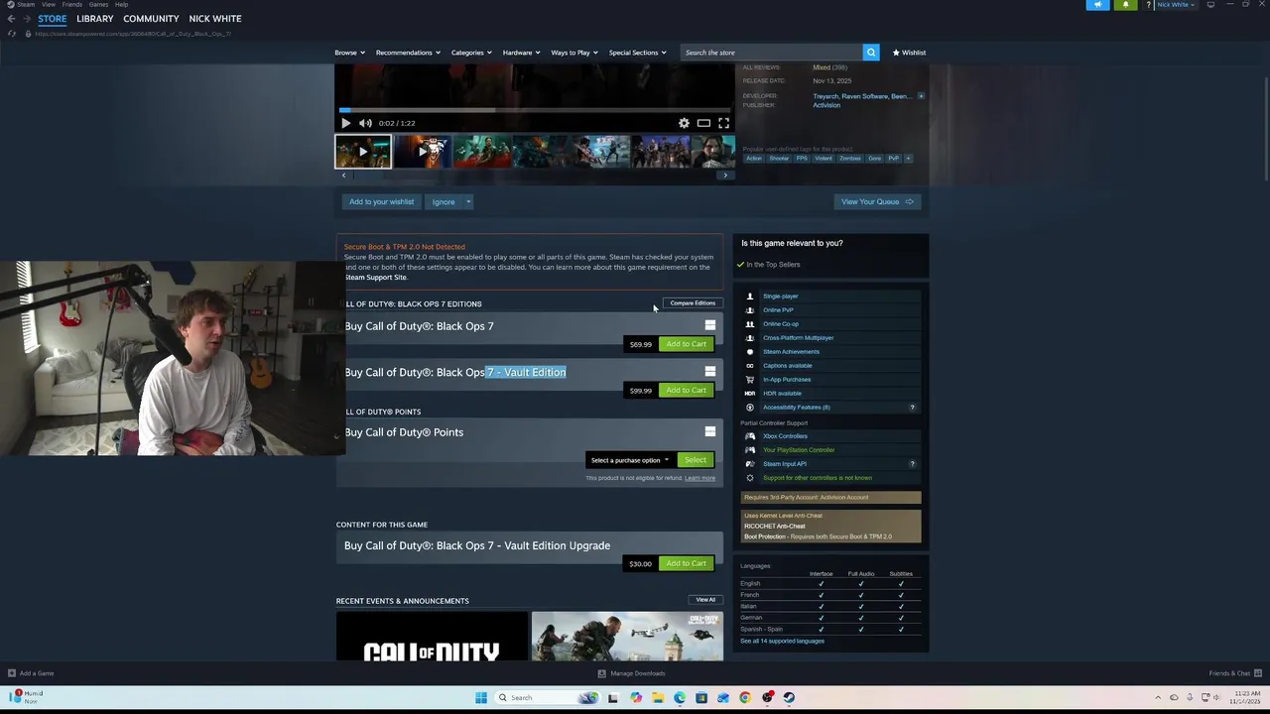The image size is (1270, 714).
Task: Toggle theater mode on video player
Action: click(703, 123)
